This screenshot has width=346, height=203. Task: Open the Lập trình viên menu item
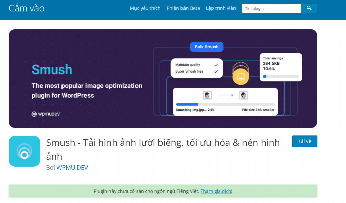221,8
